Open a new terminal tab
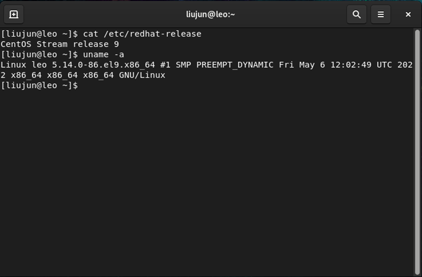Viewport: 422px width, 277px height. pos(14,14)
